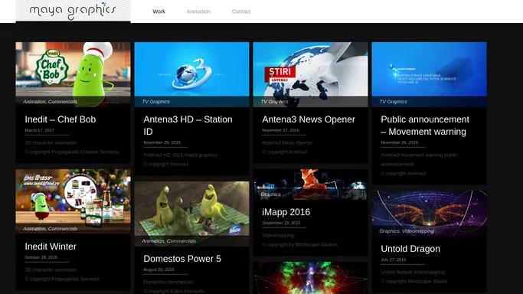This screenshot has width=523, height=294.
Task: Click Graphics, Videomapping tag on Untold Dragon card
Action: 407,231
